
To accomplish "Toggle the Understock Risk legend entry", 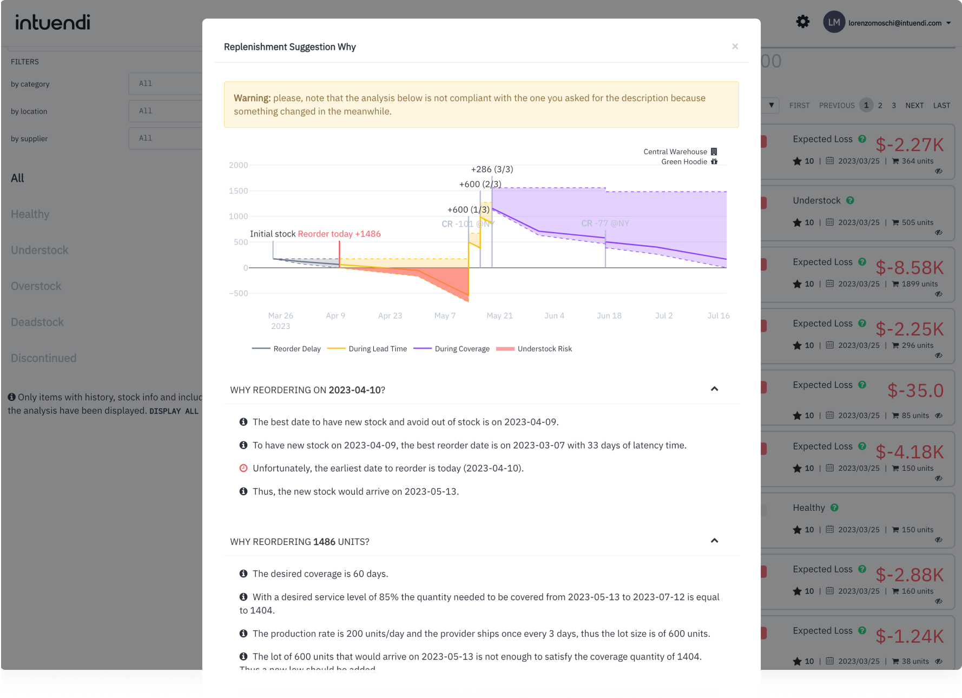I will click(534, 349).
